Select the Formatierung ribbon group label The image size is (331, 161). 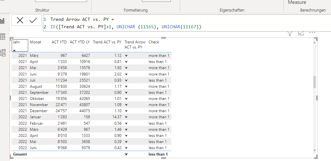pyautogui.click(x=135, y=10)
